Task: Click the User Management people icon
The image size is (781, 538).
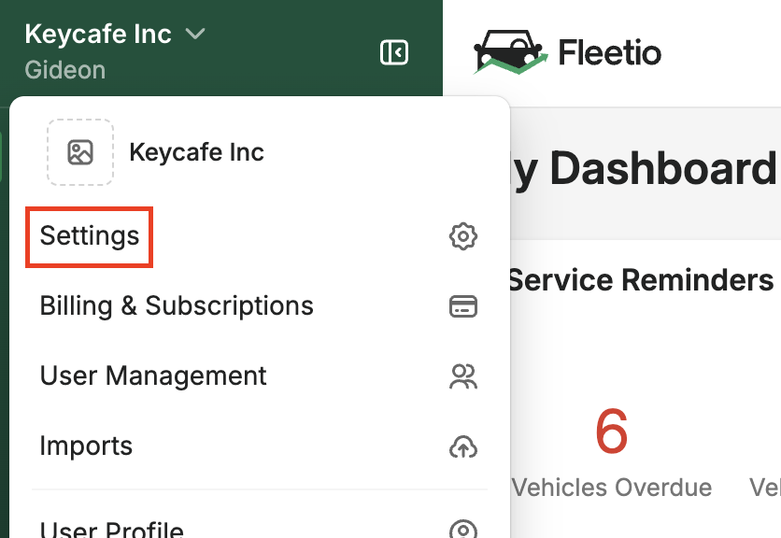Action: click(463, 376)
